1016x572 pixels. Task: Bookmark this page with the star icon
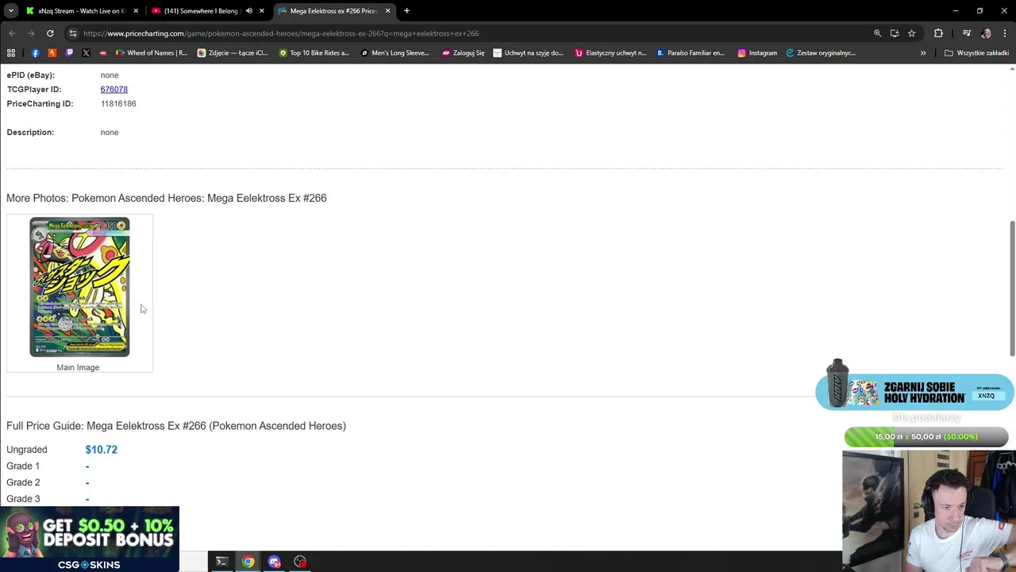[x=911, y=33]
